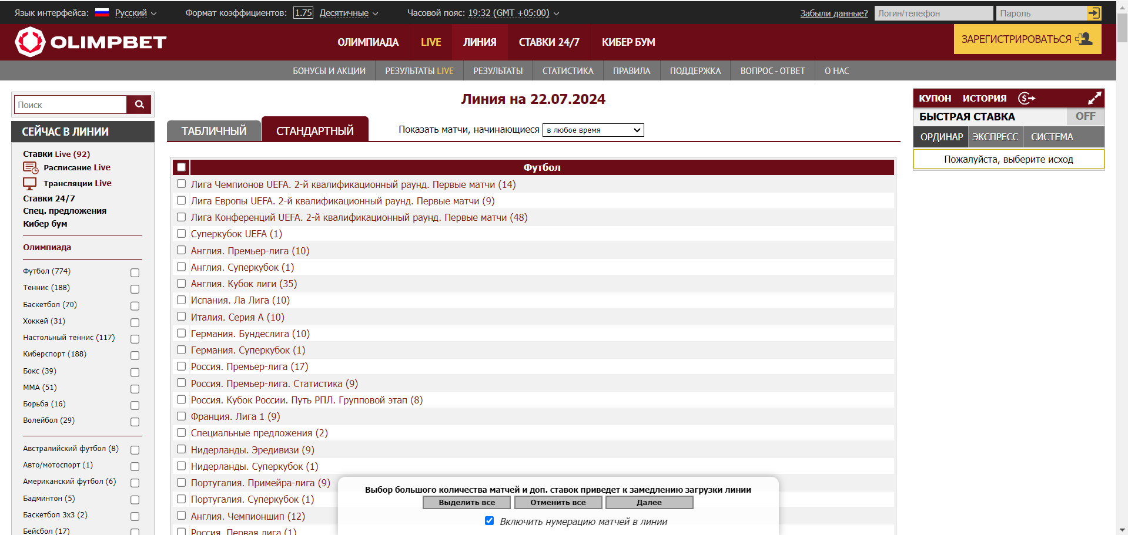Open Россия. Премьер-лига (17) league
This screenshot has height=535, width=1128.
(249, 366)
